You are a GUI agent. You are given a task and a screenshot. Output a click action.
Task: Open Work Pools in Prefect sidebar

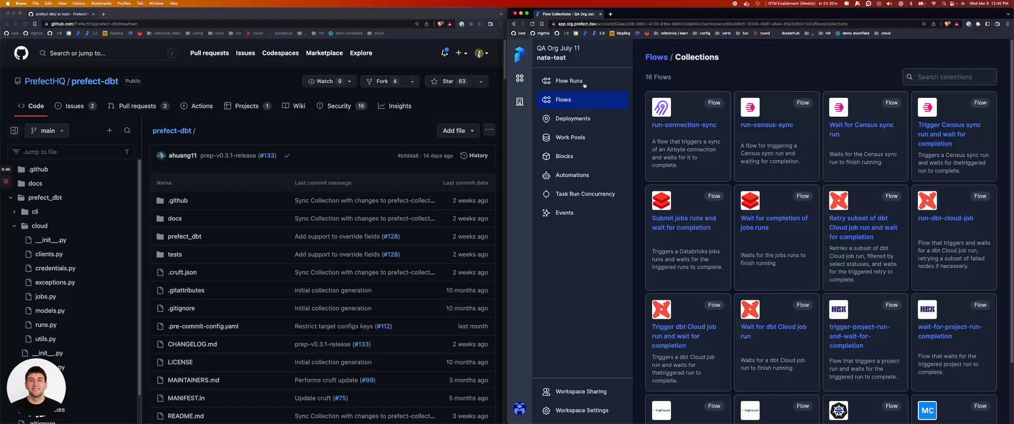[582, 137]
